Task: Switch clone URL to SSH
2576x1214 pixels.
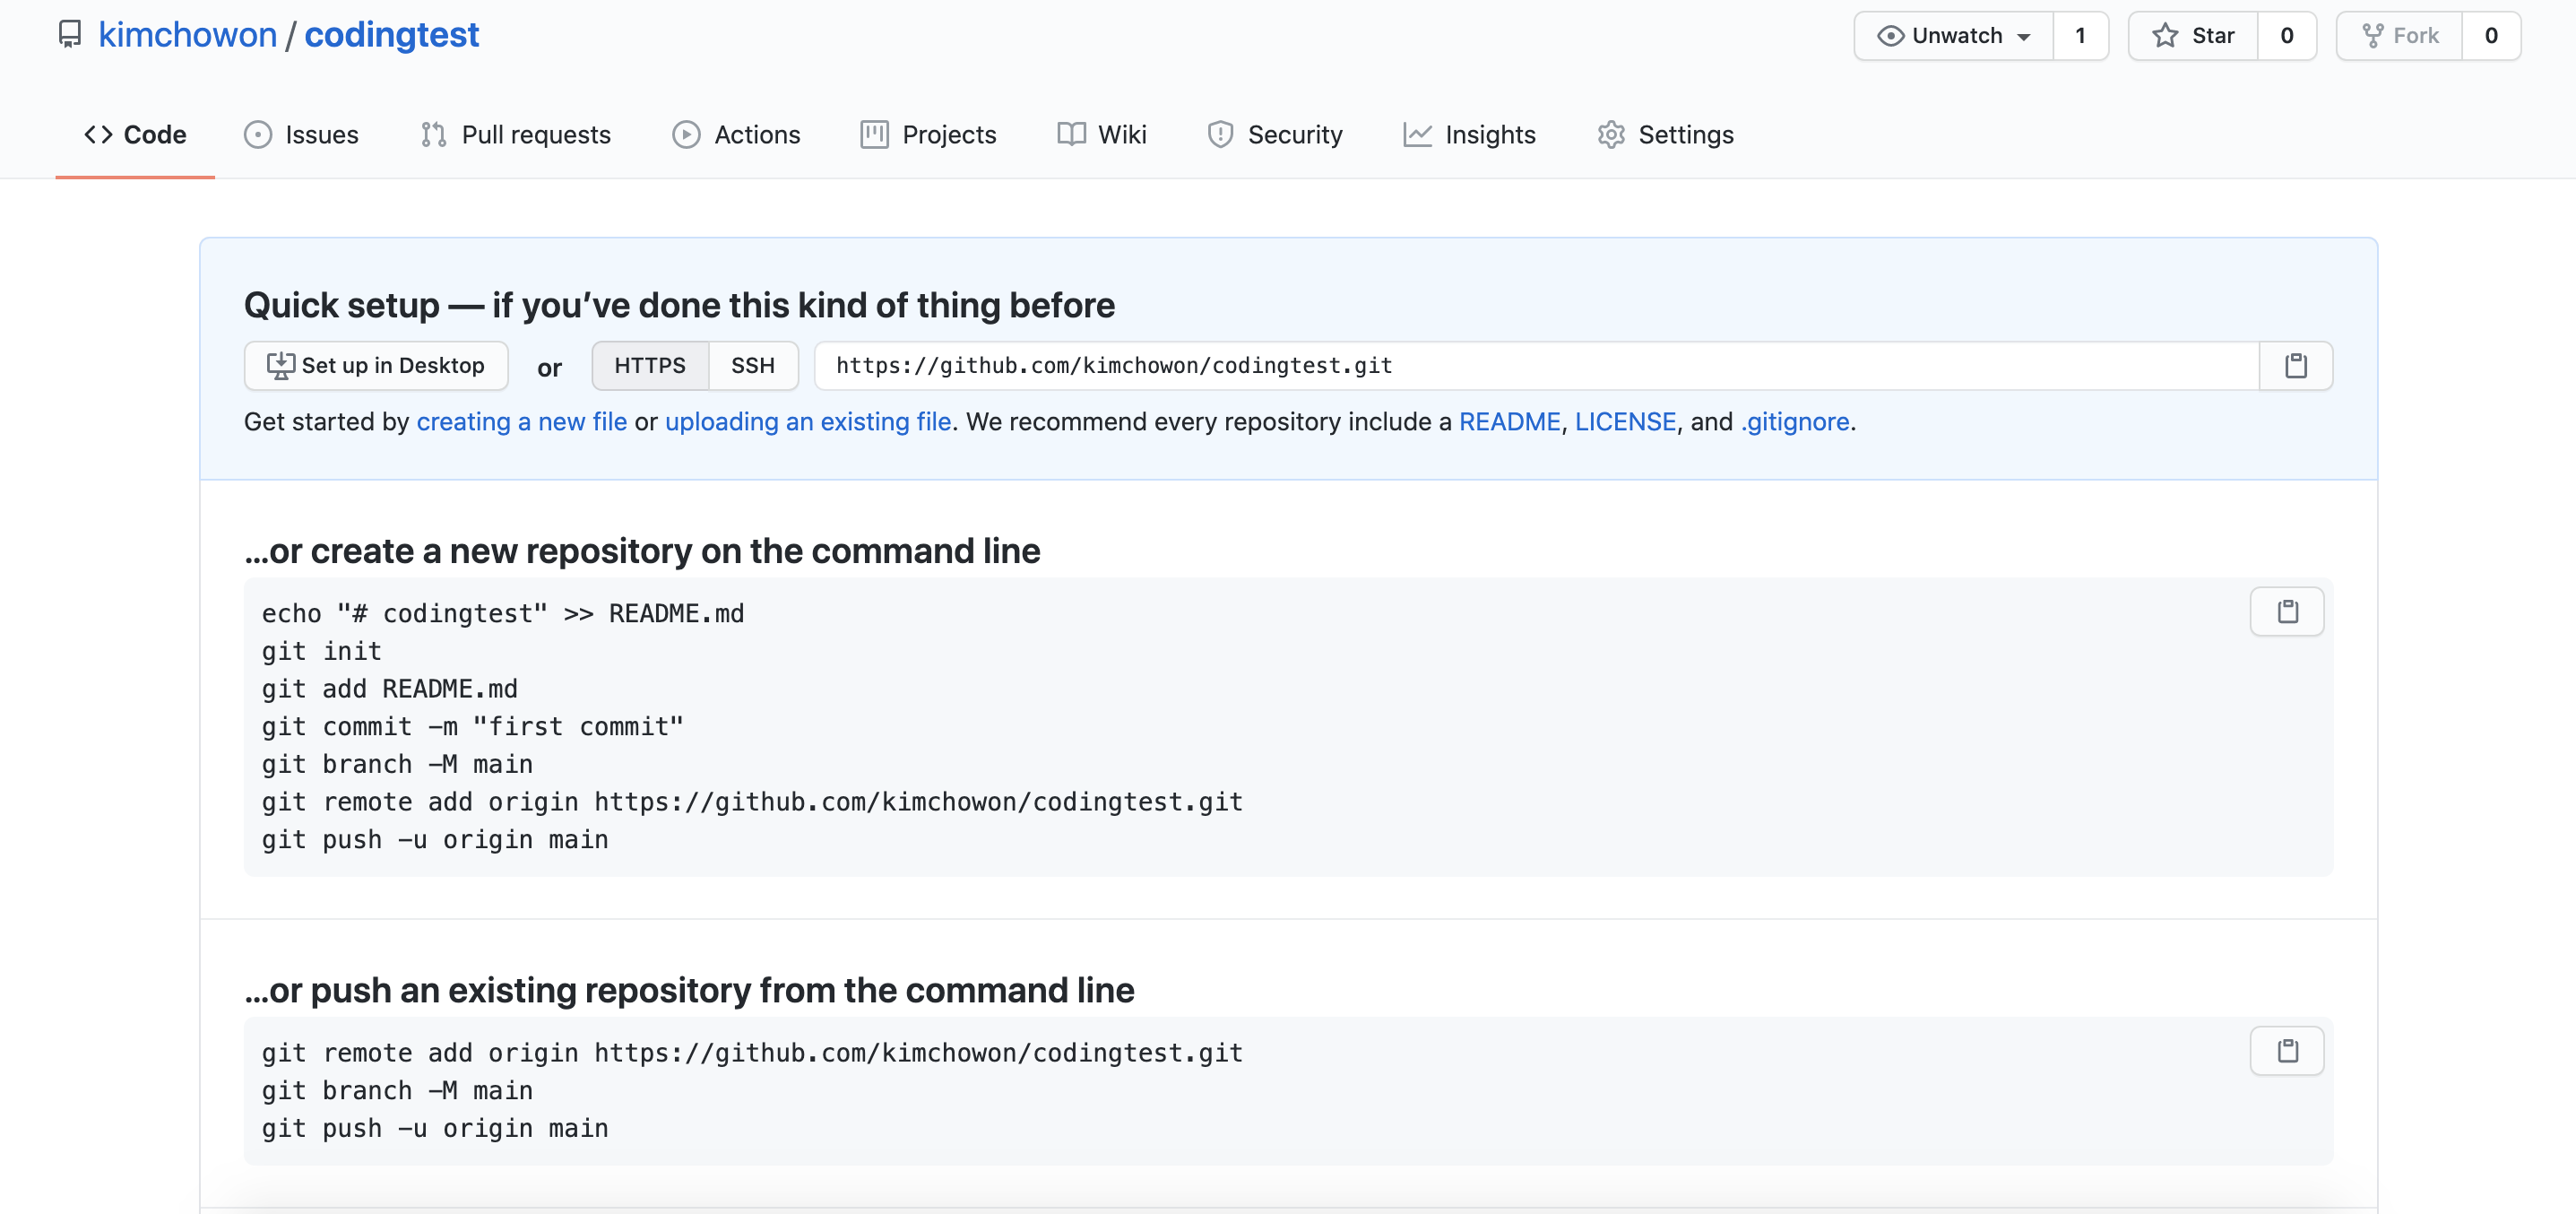Action: coord(752,366)
